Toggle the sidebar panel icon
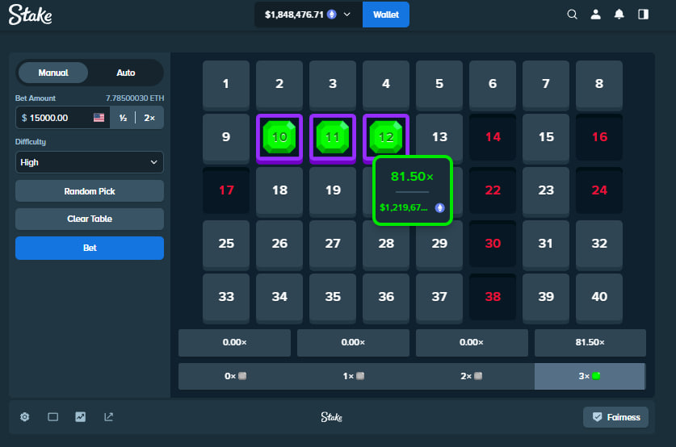676x447 pixels. pyautogui.click(x=643, y=15)
